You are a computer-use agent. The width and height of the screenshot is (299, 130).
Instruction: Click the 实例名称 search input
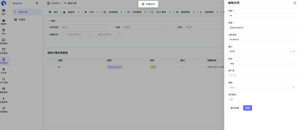[83, 27]
